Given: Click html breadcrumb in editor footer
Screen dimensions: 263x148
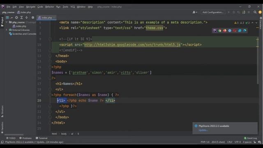Looking at the screenshot, I should [x=54, y=134].
